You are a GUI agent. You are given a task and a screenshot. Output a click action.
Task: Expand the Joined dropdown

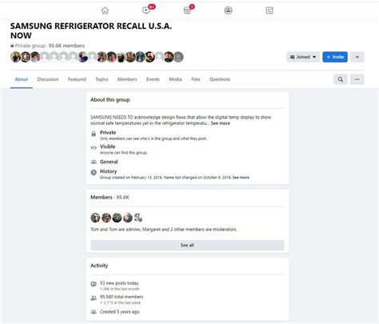point(303,57)
